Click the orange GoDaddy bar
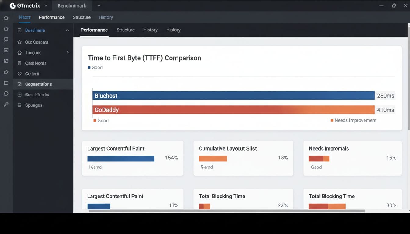This screenshot has width=410, height=234. pyautogui.click(x=233, y=110)
